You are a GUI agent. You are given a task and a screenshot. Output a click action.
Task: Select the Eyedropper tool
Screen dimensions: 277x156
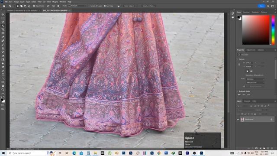tap(3, 37)
